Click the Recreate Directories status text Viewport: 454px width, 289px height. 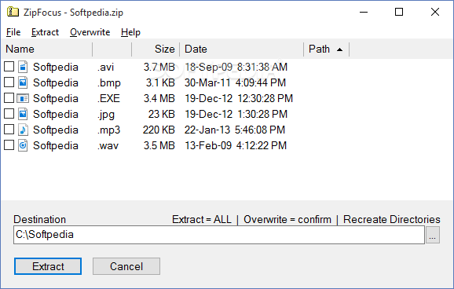tap(391, 219)
